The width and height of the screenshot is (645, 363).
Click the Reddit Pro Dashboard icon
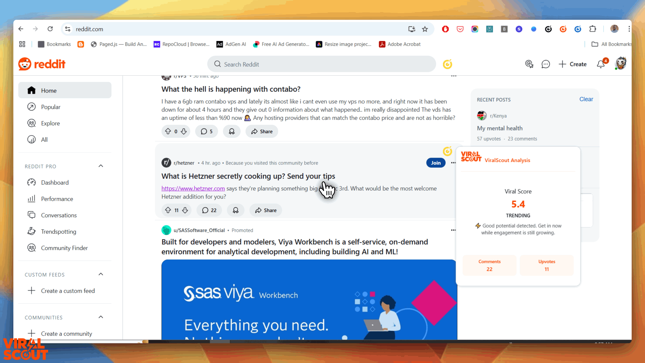pyautogui.click(x=32, y=182)
